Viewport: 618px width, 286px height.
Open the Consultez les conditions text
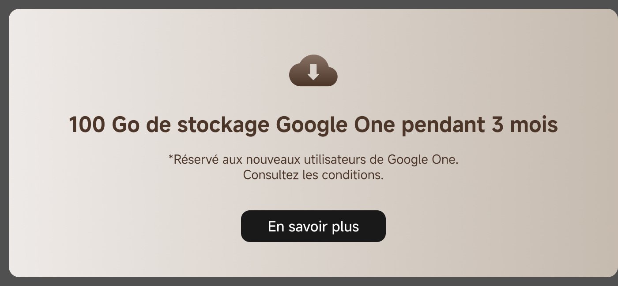pos(313,175)
